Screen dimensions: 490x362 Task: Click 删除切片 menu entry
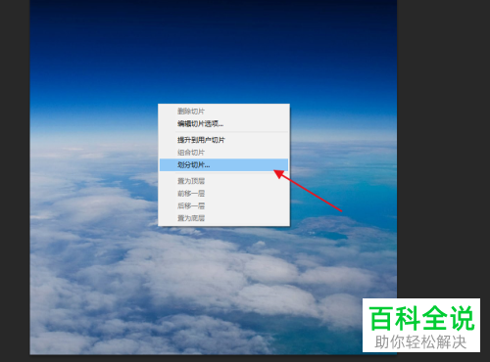coord(223,112)
